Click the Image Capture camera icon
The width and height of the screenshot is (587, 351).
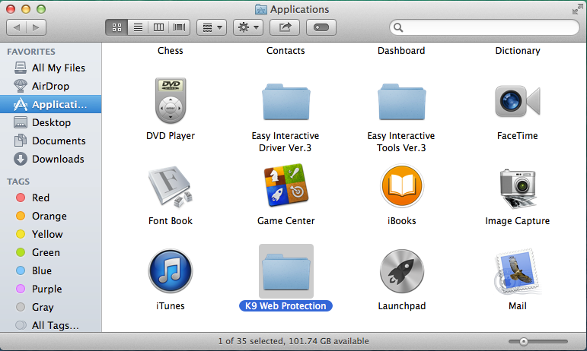(x=518, y=188)
